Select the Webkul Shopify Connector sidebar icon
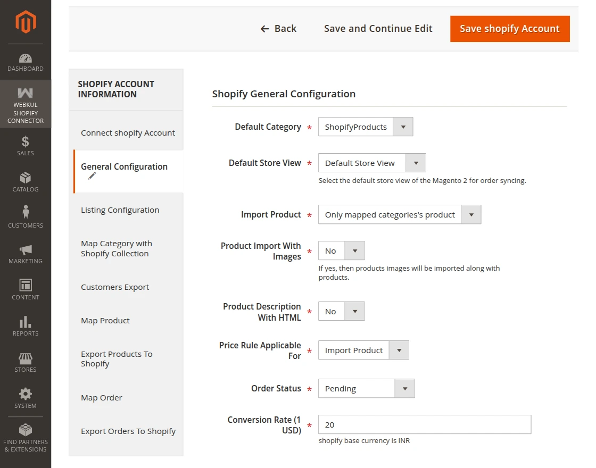596x468 pixels. 25,104
